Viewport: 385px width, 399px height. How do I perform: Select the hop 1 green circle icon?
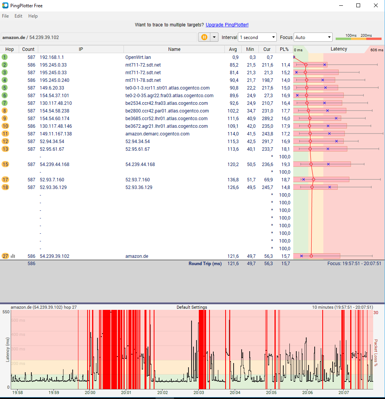tap(5, 57)
